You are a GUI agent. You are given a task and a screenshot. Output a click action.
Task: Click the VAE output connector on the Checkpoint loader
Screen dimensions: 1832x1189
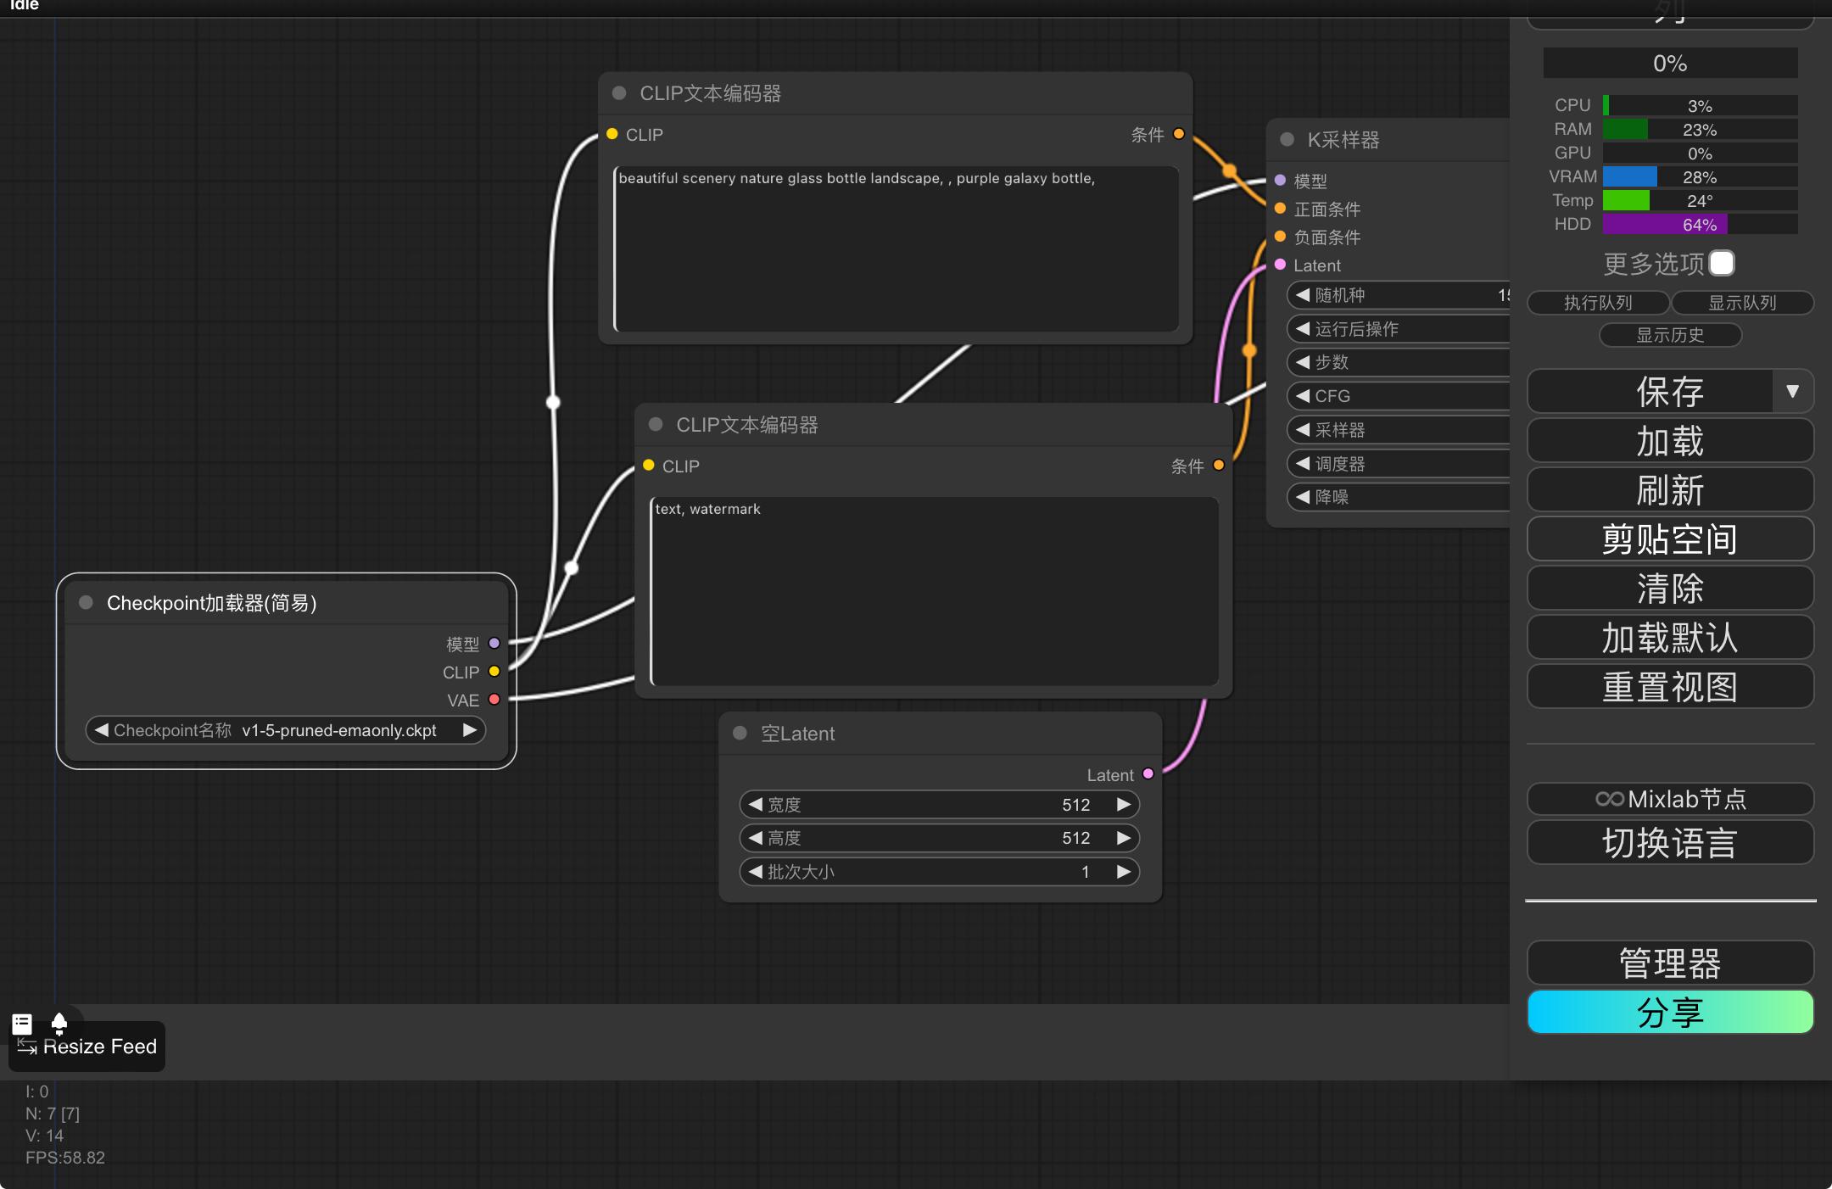coord(494,700)
